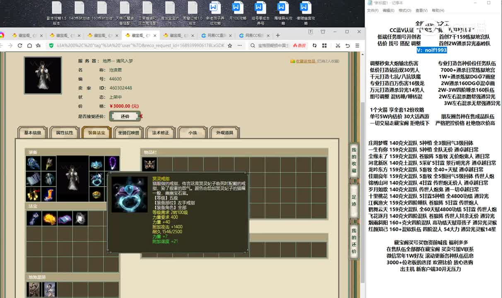The width and height of the screenshot is (502, 298).
Task: Open the 法术修正 tab
Action: point(161,133)
